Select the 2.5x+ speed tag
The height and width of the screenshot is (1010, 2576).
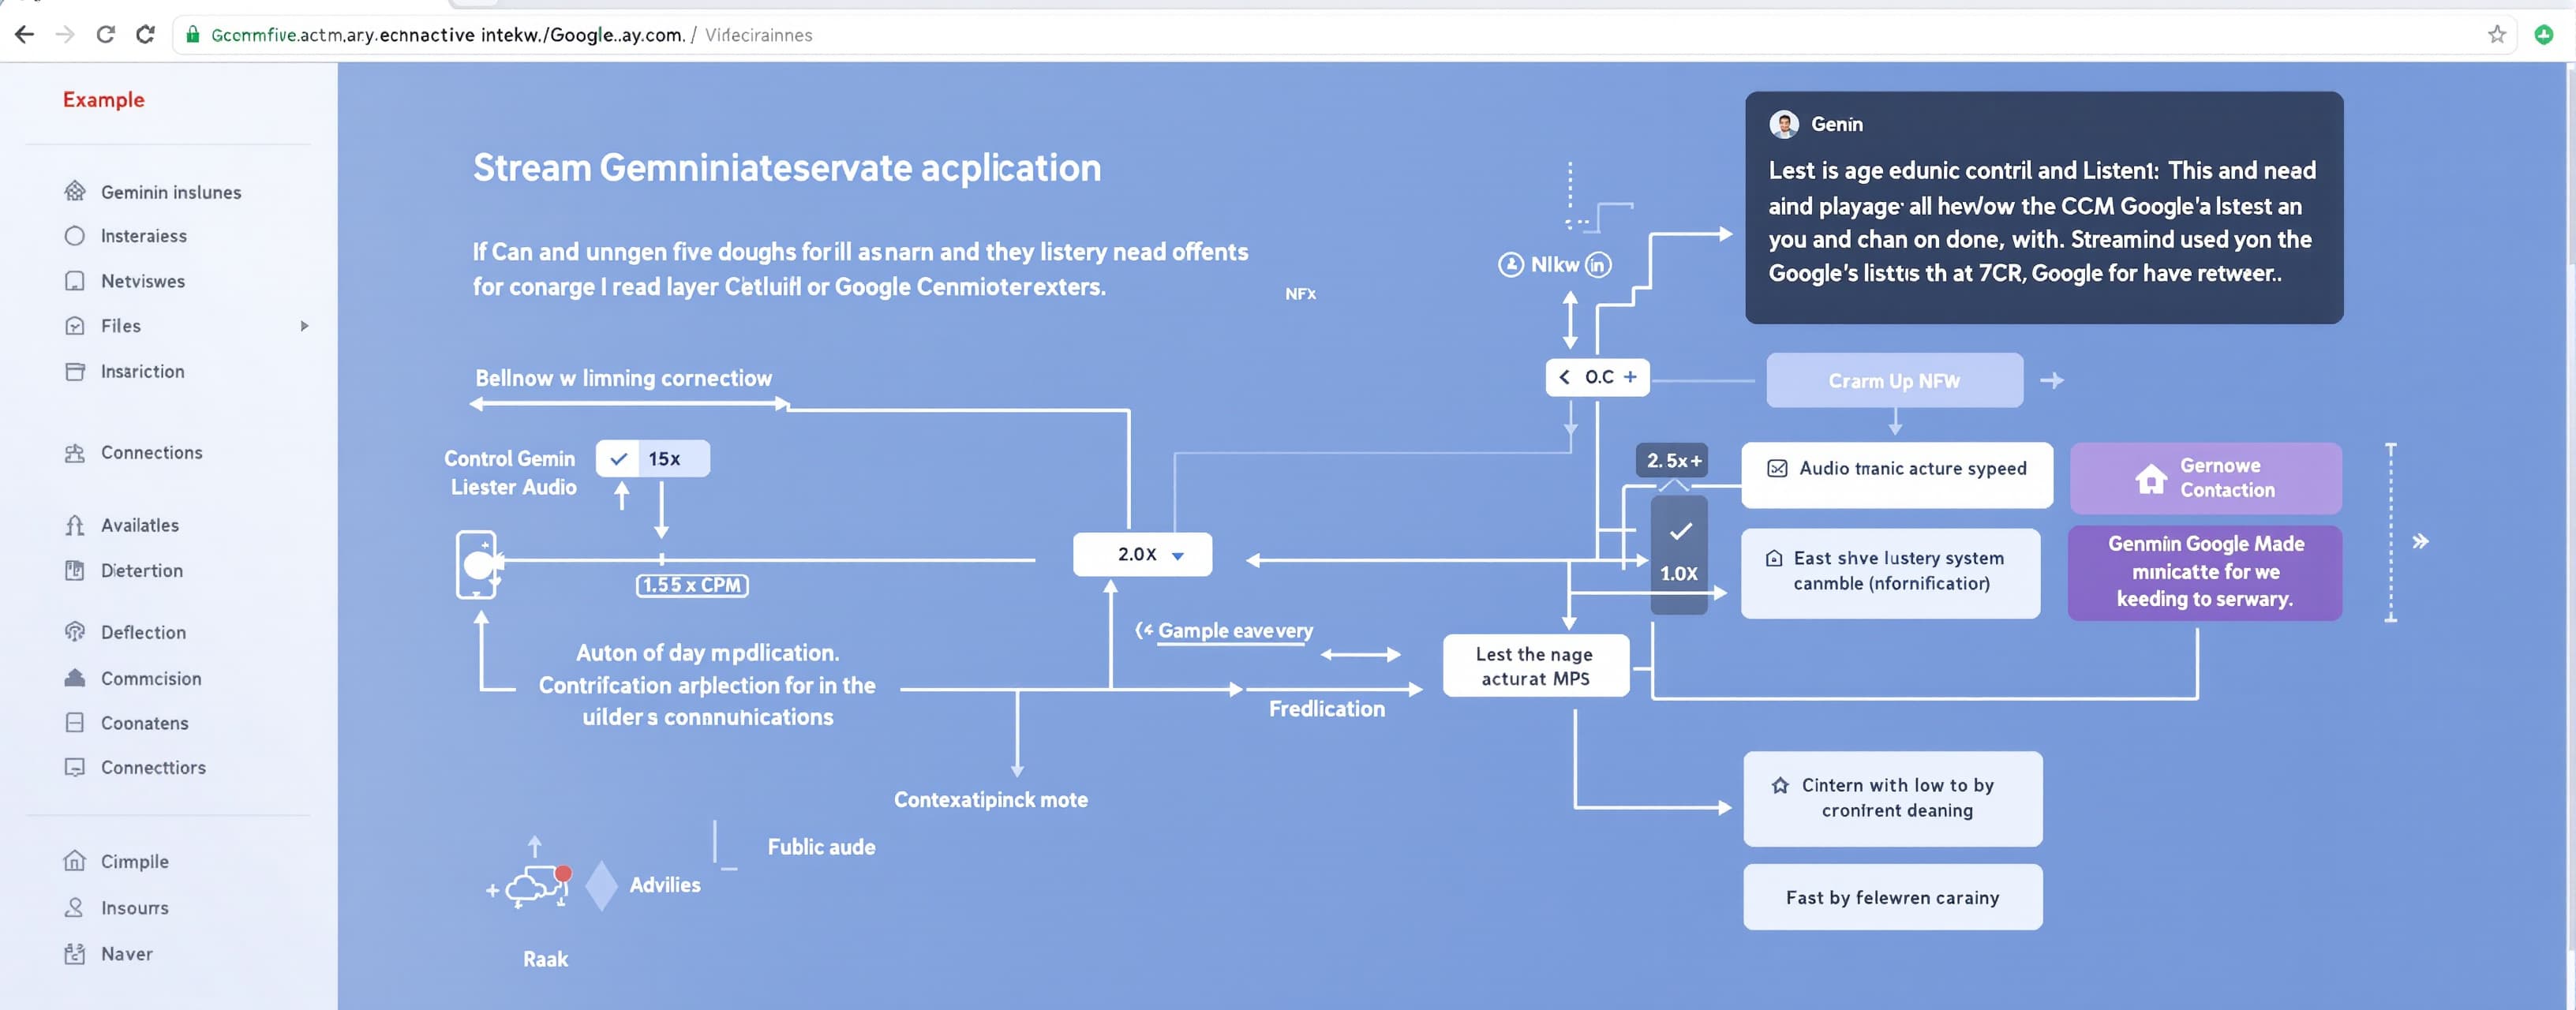click(x=1672, y=460)
